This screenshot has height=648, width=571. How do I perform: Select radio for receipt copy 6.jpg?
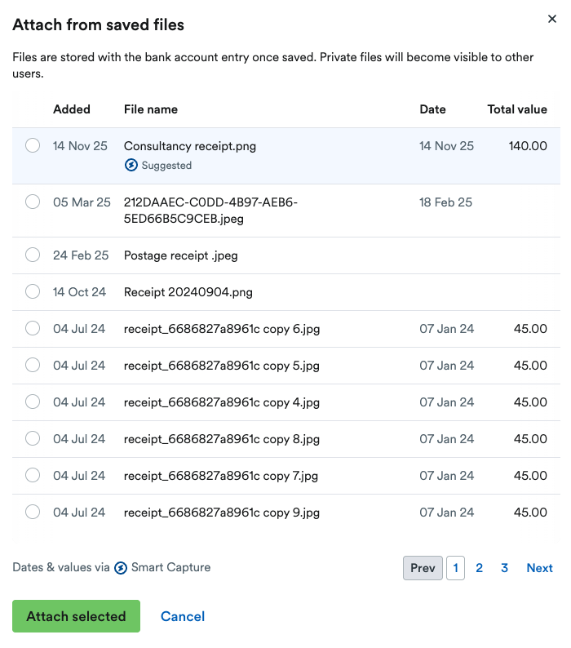pyautogui.click(x=33, y=328)
